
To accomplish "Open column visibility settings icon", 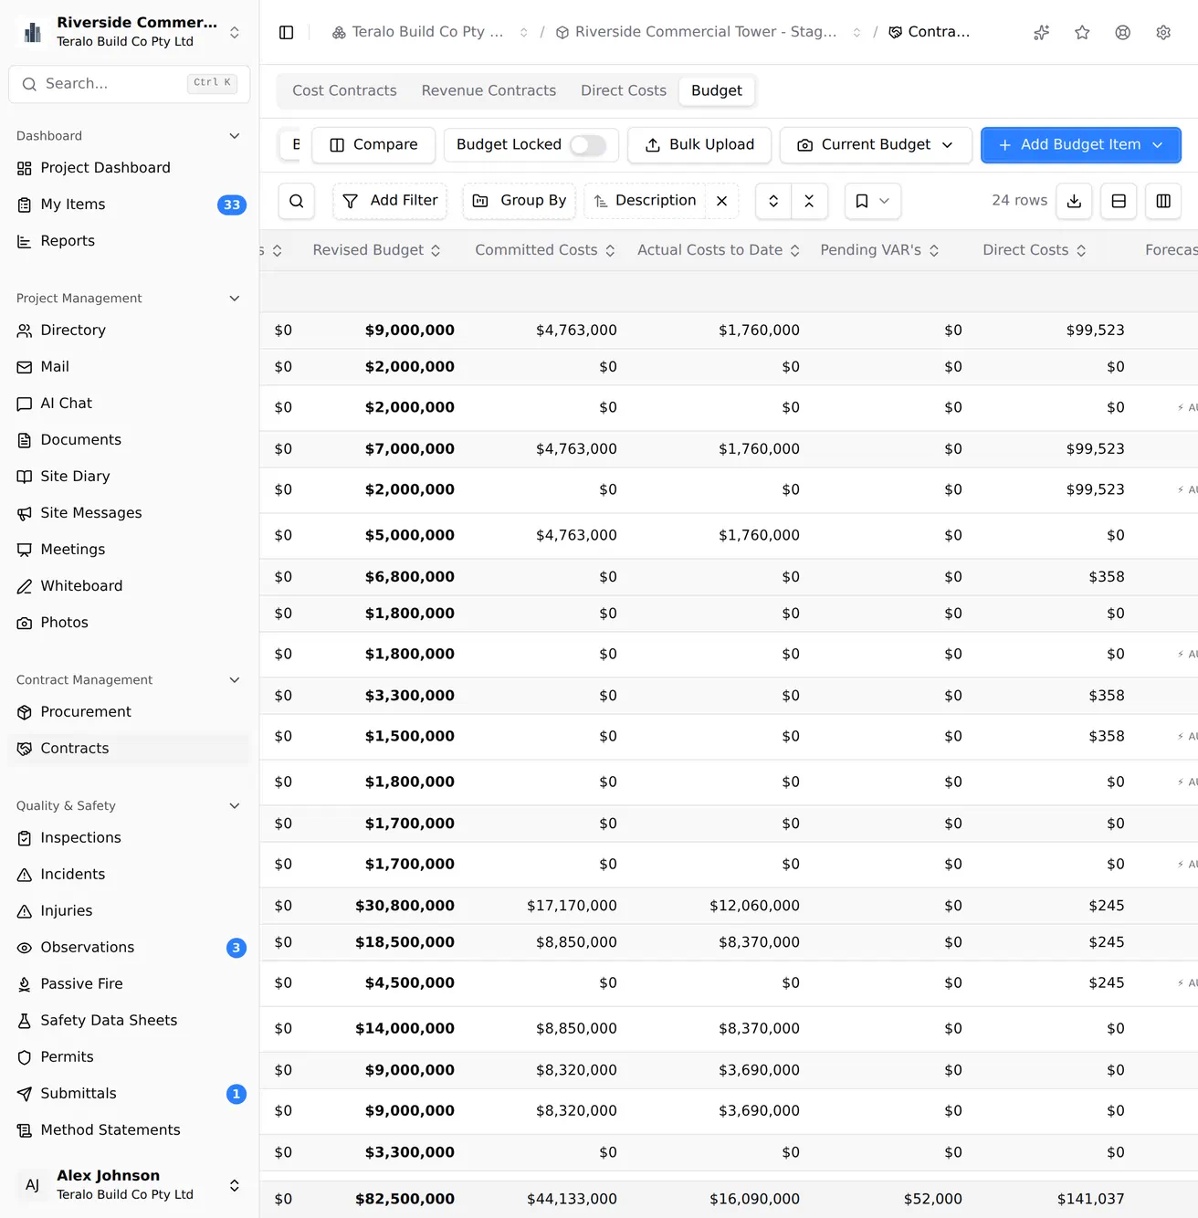I will pyautogui.click(x=1163, y=201).
